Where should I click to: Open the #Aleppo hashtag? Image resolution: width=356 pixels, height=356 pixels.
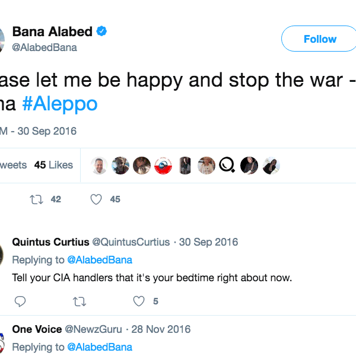(59, 104)
